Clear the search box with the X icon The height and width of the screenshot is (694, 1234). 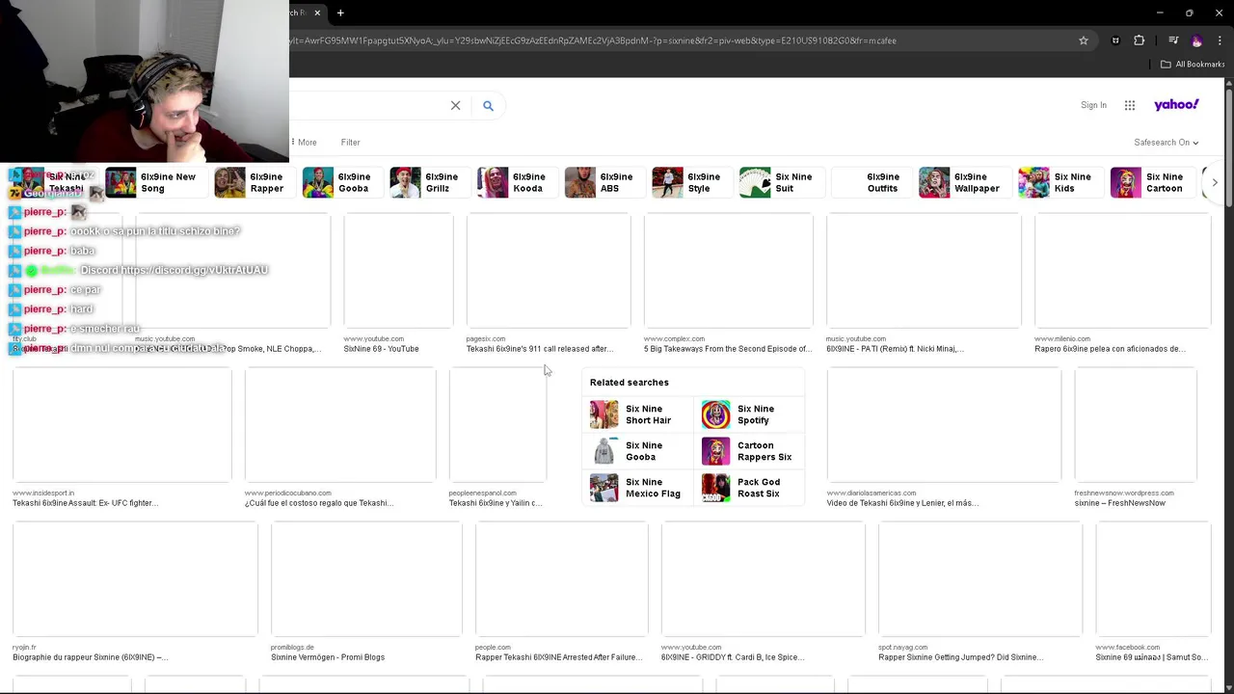[x=455, y=105]
